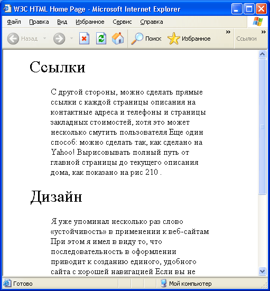The image size is (270, 291).
Task: Expand the Ссылки links bar chevron
Action: (263, 32)
